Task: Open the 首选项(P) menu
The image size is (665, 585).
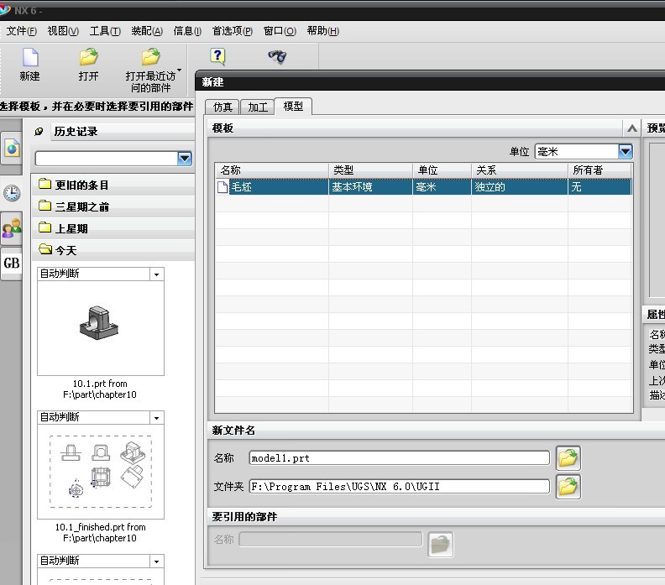Action: 232,31
